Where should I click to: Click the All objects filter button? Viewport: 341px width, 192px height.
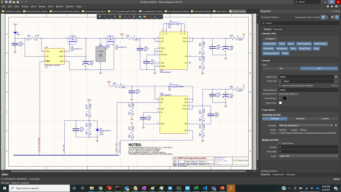tap(270, 39)
